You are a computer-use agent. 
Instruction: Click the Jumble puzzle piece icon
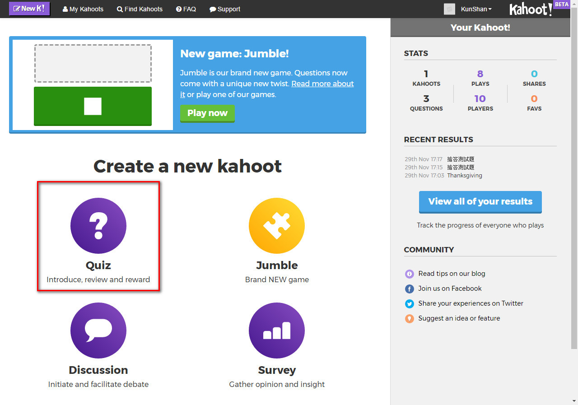[x=277, y=226]
